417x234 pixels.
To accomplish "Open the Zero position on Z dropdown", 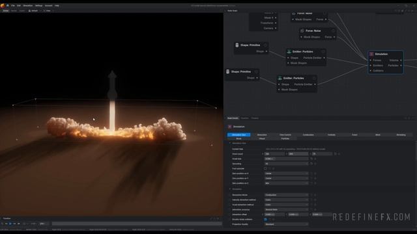I will click(x=287, y=183).
